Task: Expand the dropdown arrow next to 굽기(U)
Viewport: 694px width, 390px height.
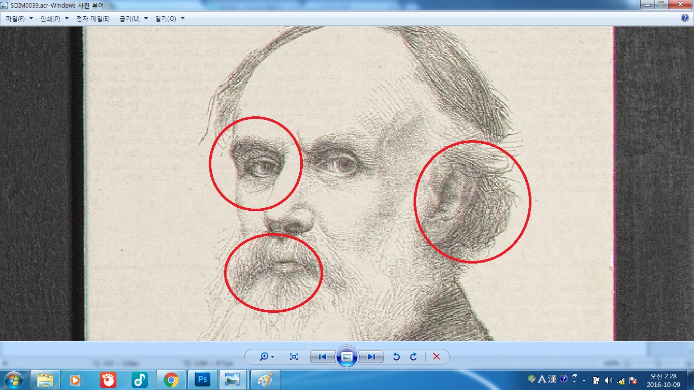Action: coord(146,19)
